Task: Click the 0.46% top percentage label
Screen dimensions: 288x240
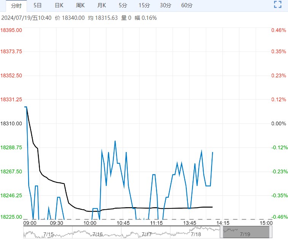Action: 278,30
